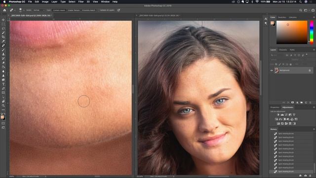This screenshot has height=178, width=316.
Task: Select Create Texture type button
Action: click(x=74, y=10)
